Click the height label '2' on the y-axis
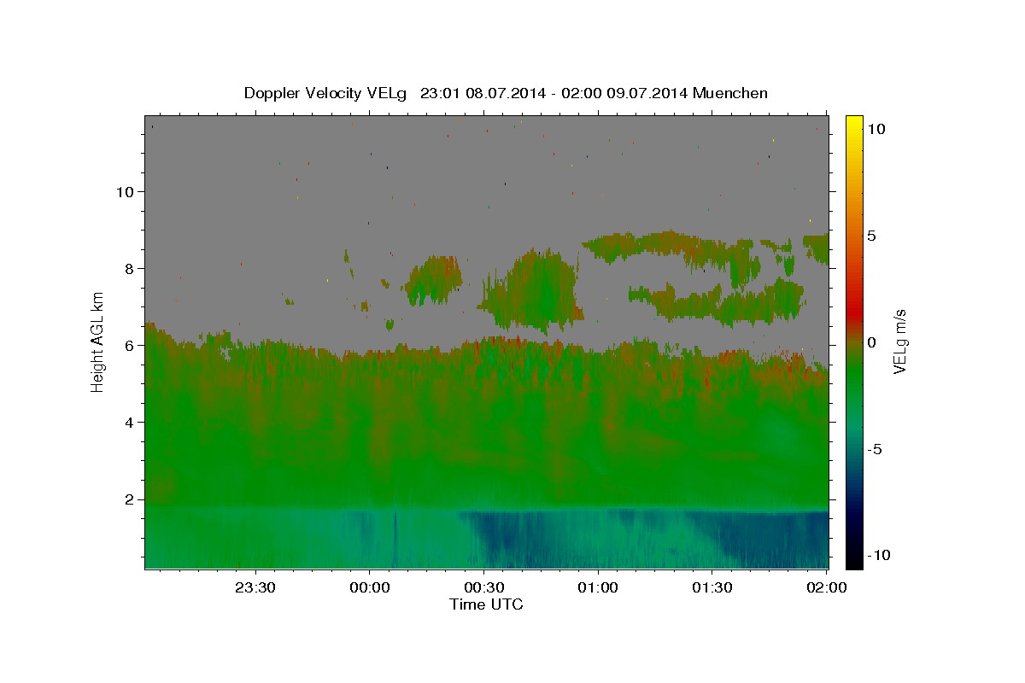Image resolution: width=1025 pixels, height=683 pixels. [x=129, y=499]
